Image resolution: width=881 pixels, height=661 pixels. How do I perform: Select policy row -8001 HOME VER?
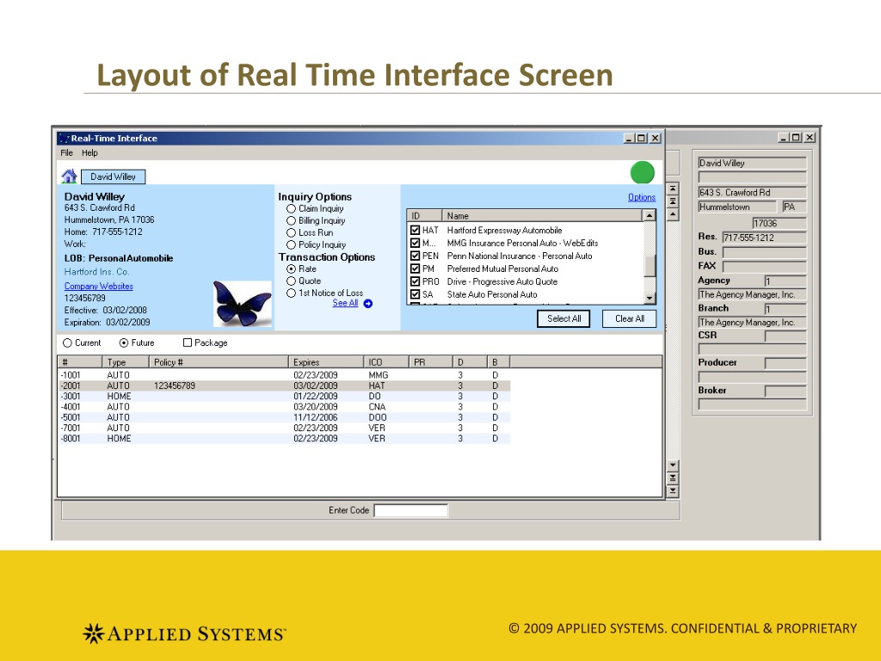coord(284,438)
